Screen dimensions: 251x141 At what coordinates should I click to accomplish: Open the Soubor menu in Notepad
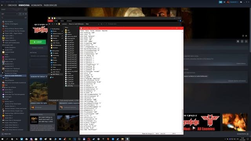point(82,31)
